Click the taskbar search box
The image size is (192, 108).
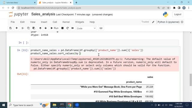29,105
